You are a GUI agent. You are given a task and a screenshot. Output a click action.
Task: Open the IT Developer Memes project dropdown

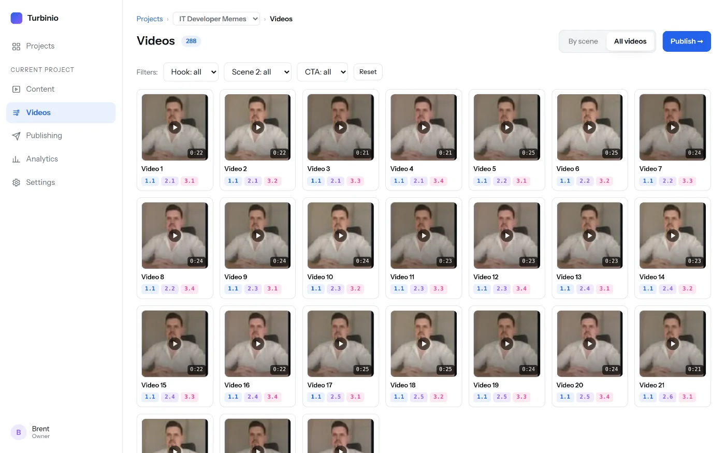(x=216, y=19)
